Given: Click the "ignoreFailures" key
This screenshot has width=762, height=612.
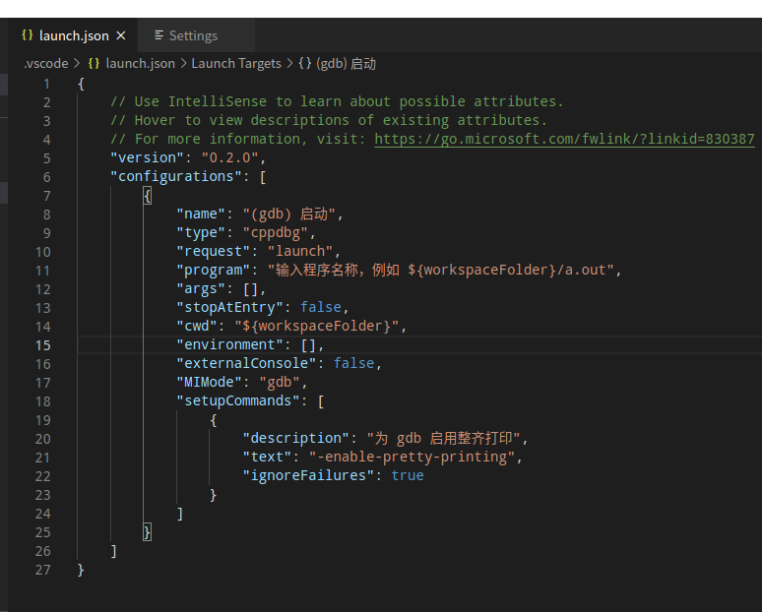Looking at the screenshot, I should (x=308, y=475).
